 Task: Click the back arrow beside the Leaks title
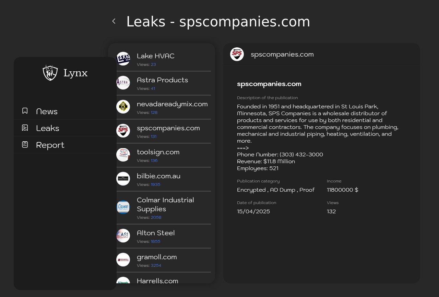tap(114, 21)
